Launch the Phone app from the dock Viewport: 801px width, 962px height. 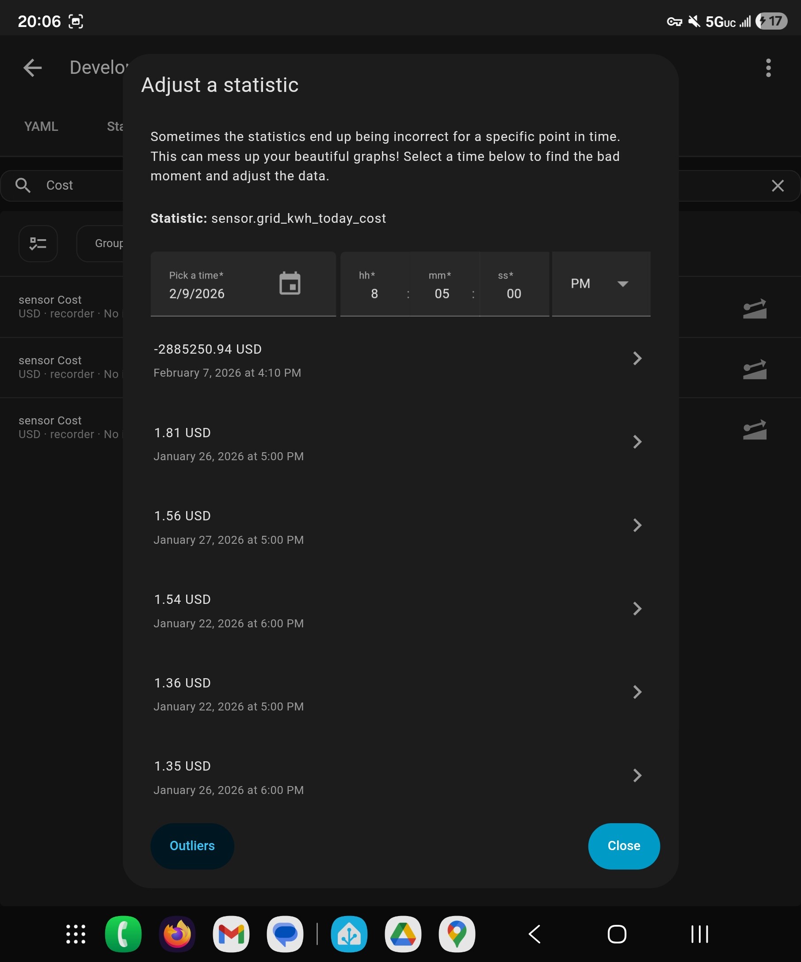point(123,934)
